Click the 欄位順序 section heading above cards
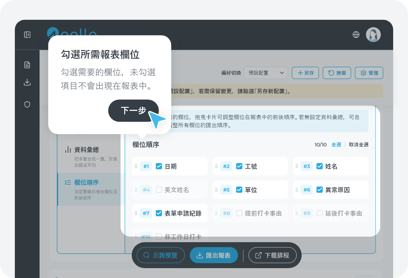 (146, 145)
